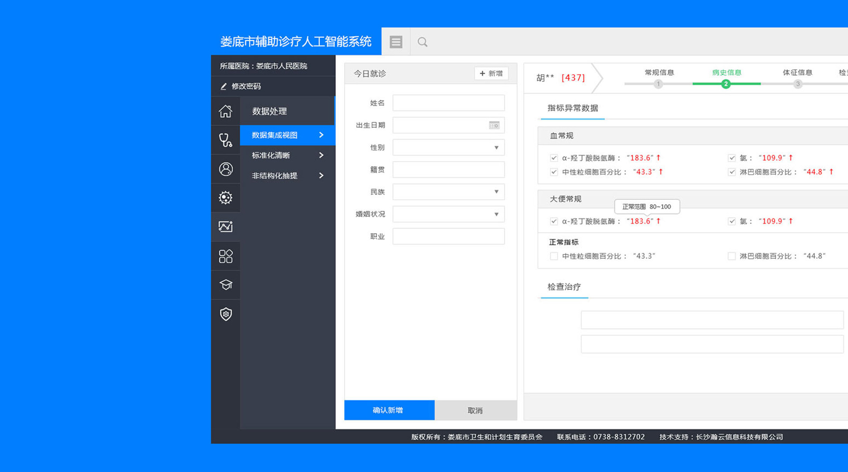Click the pencil icon beside 修改密码
848x472 pixels.
[x=223, y=86]
